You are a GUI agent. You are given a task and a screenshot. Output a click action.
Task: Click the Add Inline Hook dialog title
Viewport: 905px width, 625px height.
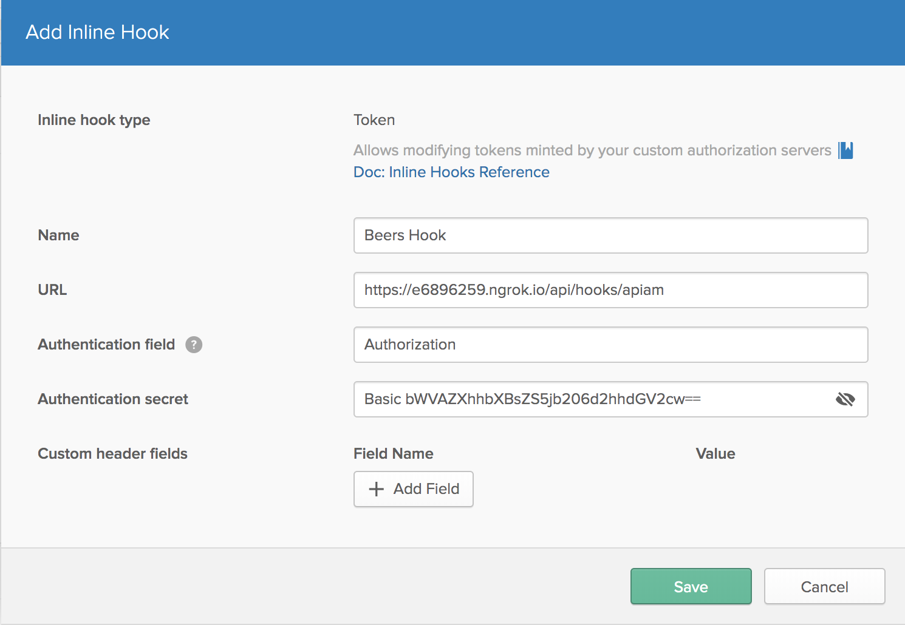[x=97, y=32]
